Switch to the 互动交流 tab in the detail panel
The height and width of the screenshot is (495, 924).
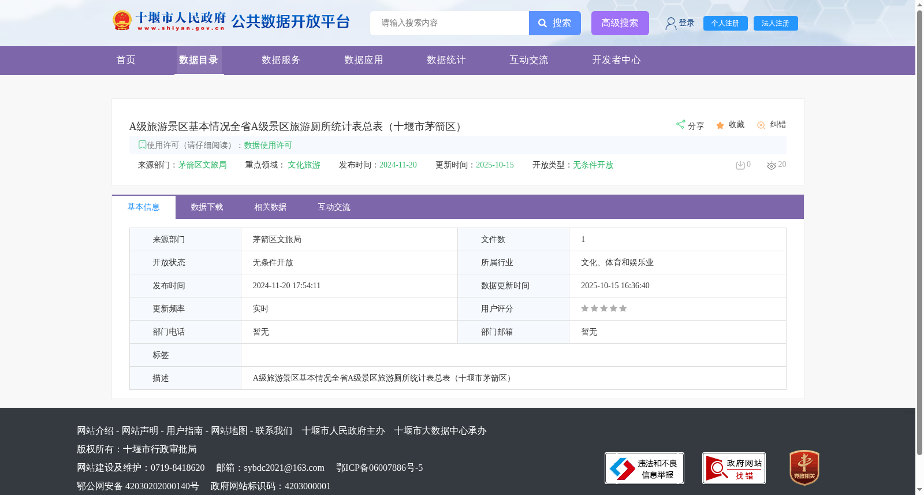[x=334, y=207]
